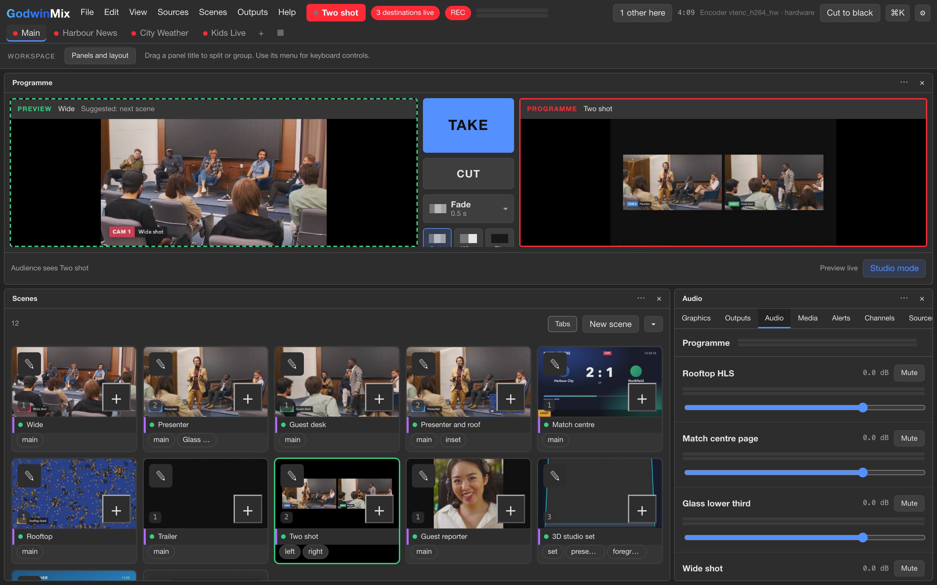Adjust the Glass lower third volume slider
The height and width of the screenshot is (585, 937).
click(x=805, y=538)
